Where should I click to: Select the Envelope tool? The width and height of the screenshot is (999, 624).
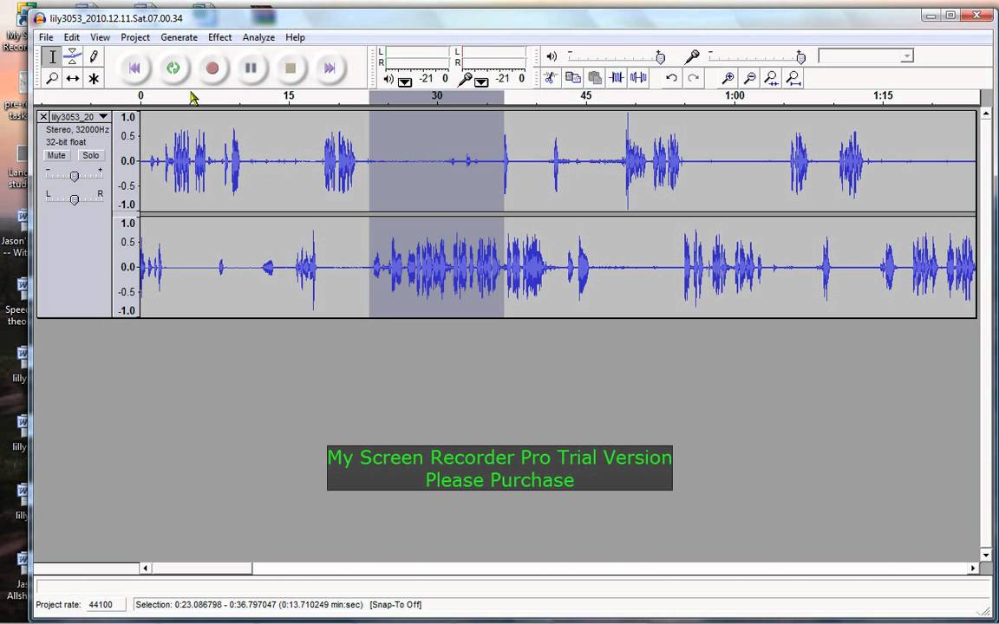[73, 56]
